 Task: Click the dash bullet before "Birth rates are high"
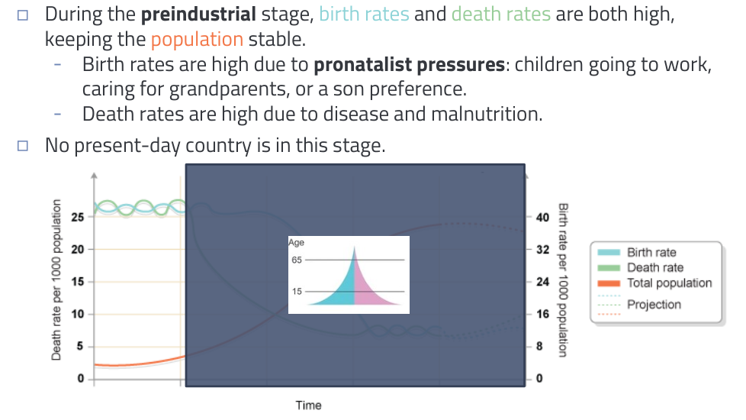[59, 65]
